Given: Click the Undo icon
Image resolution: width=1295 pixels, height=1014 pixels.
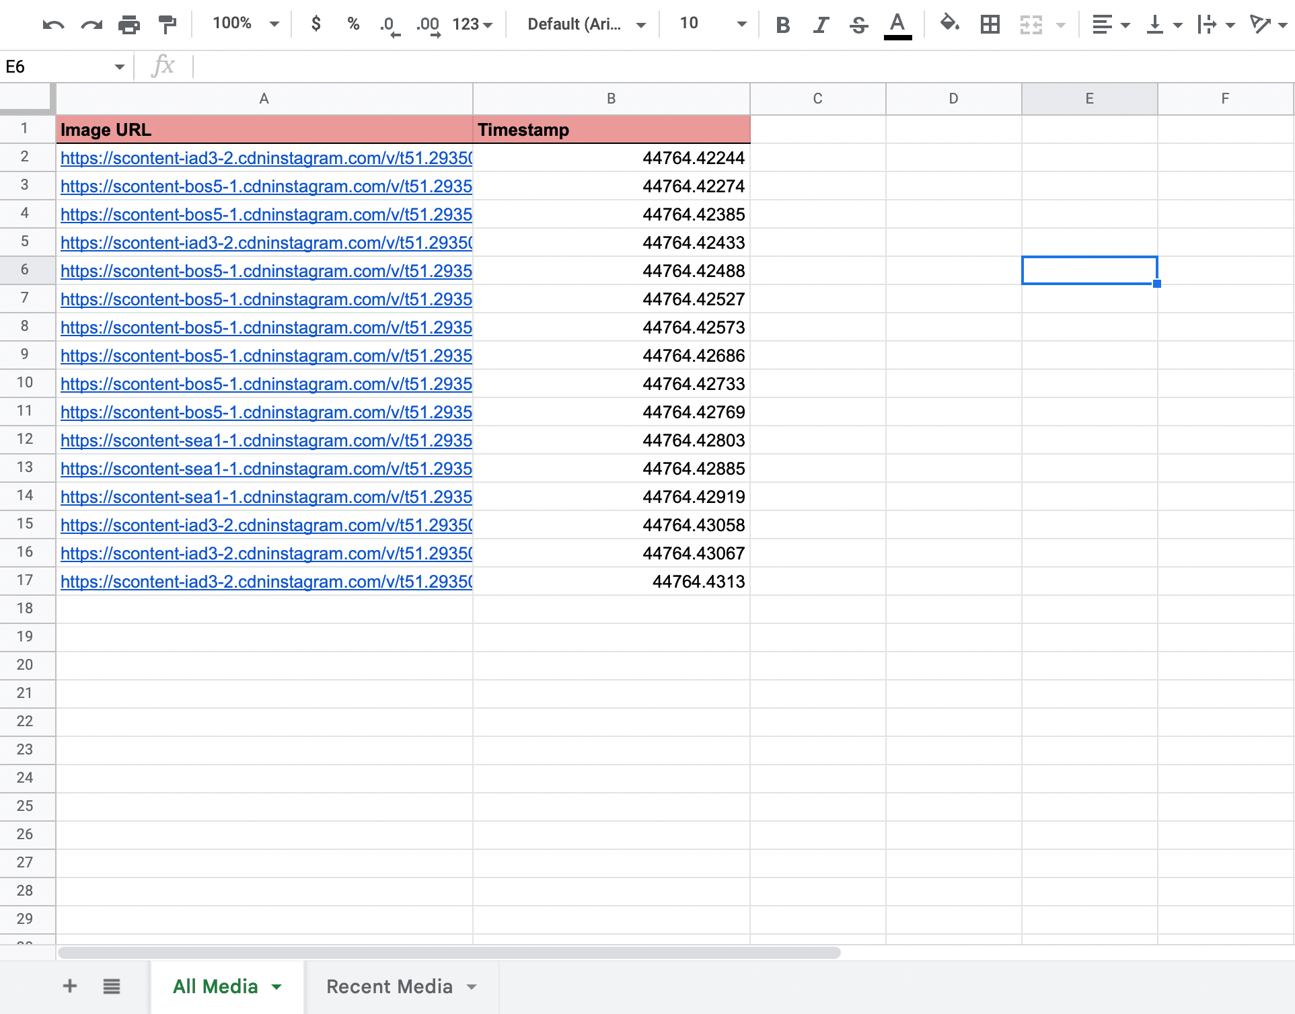Looking at the screenshot, I should coord(53,24).
